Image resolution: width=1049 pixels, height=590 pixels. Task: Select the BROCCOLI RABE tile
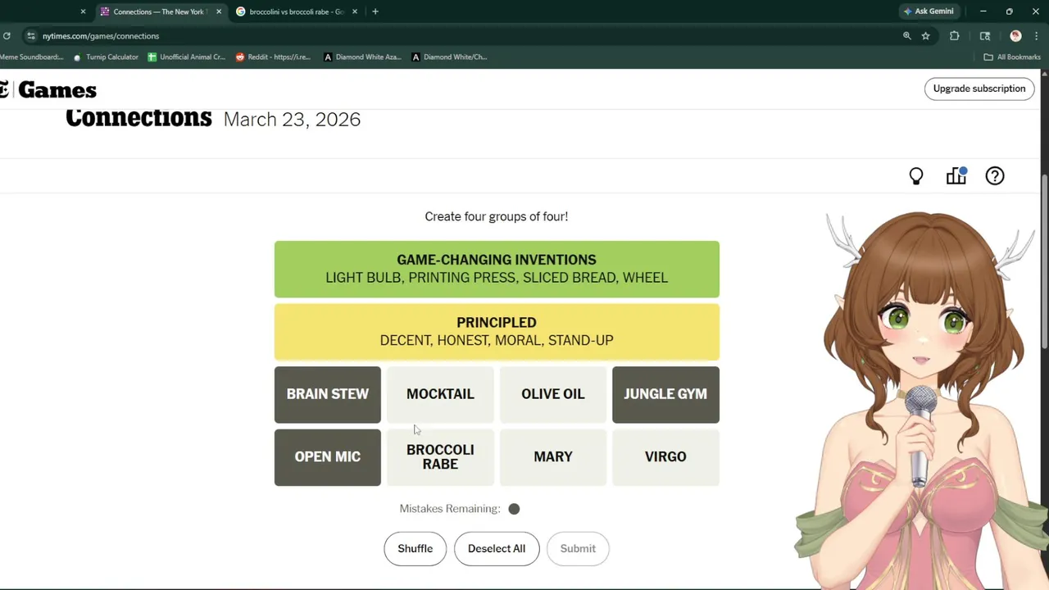(440, 457)
